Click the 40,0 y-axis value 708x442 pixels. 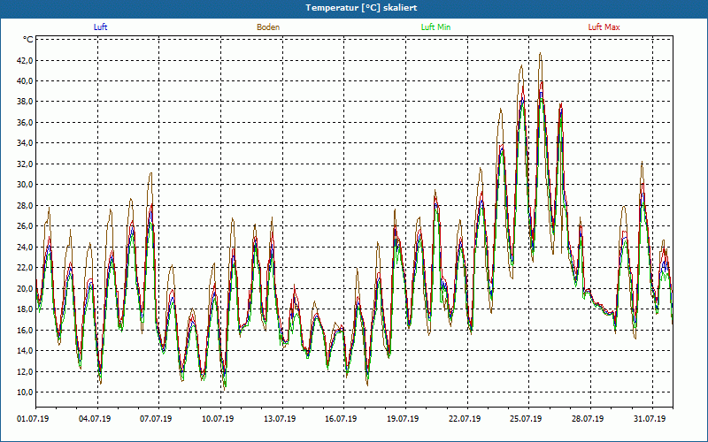coord(25,81)
